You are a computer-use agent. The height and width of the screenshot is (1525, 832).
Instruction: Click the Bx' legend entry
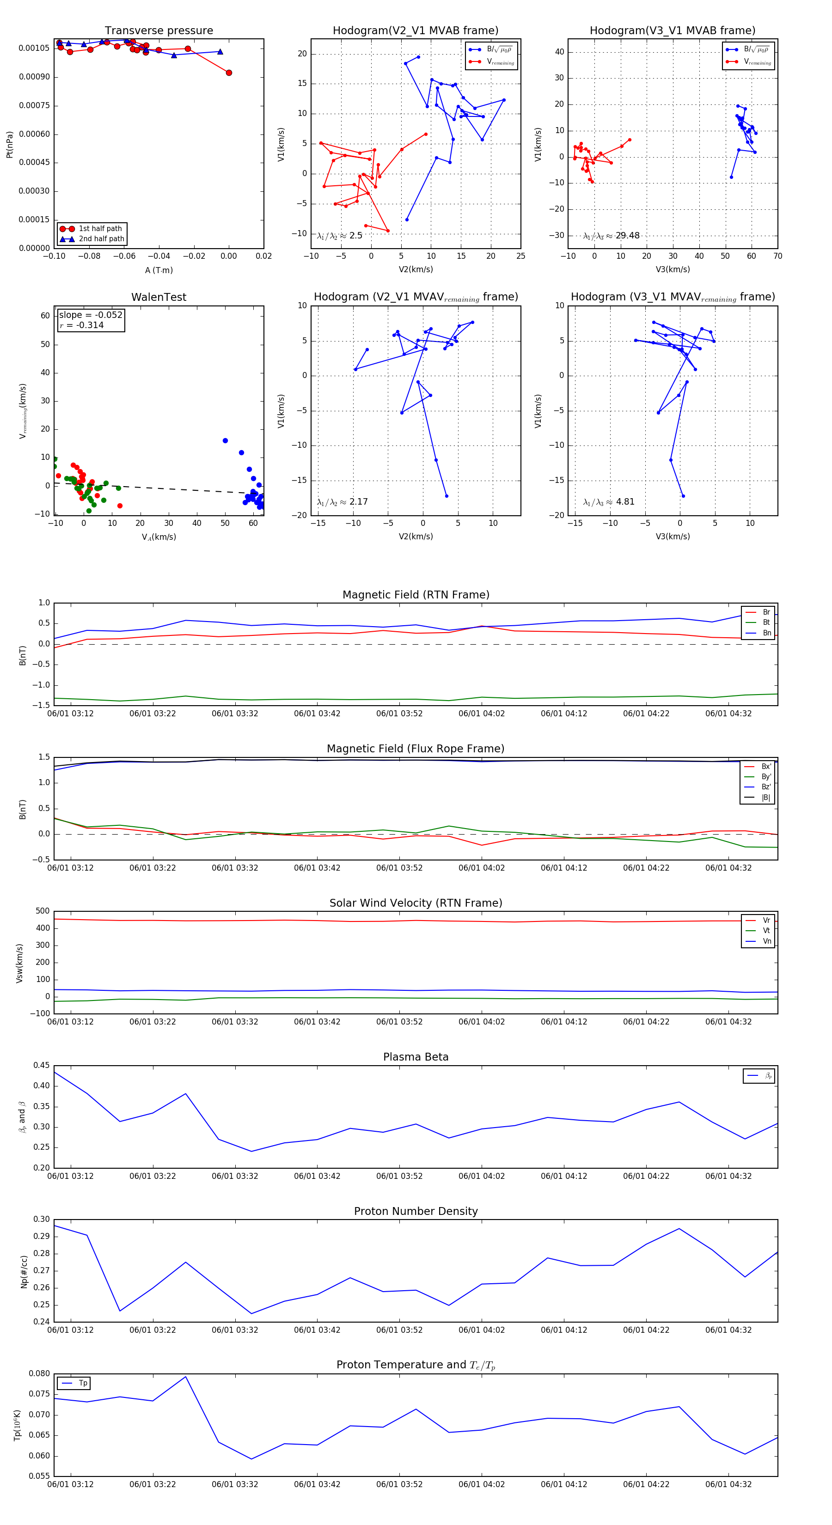pyautogui.click(x=758, y=766)
